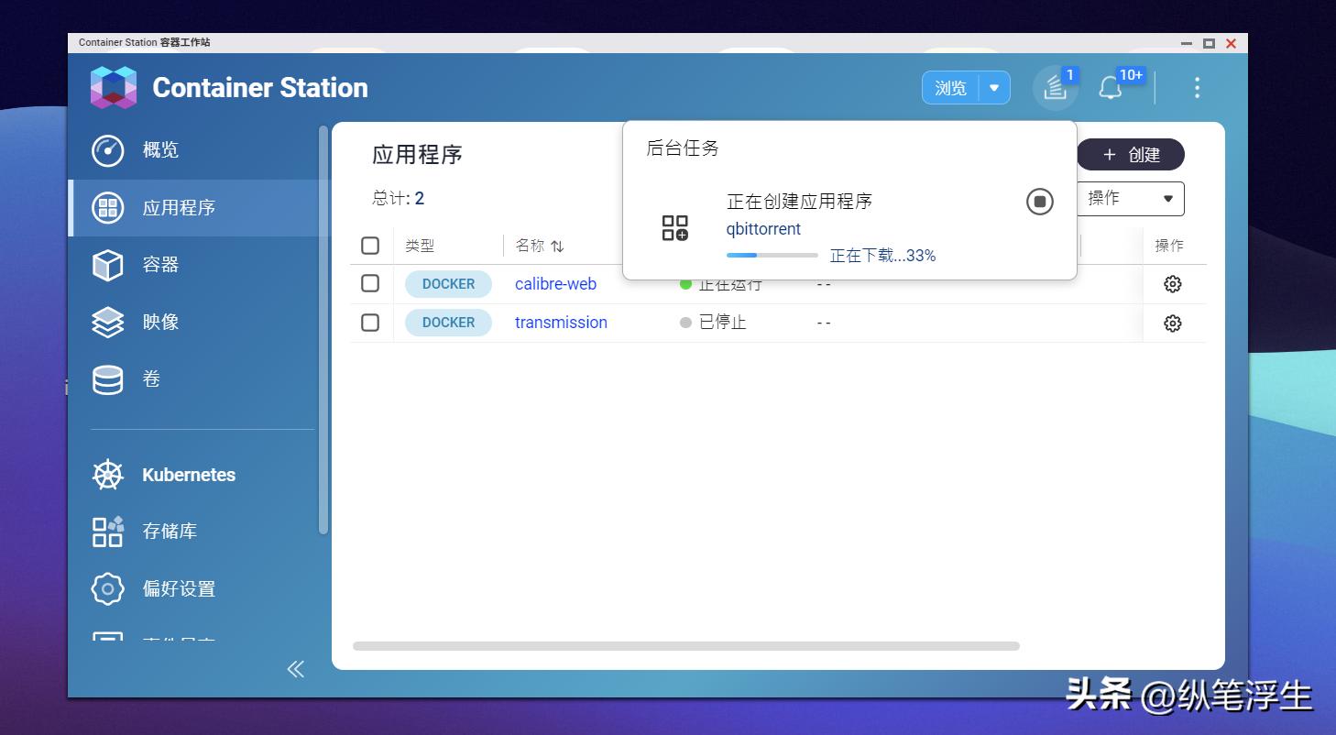
Task: Check the transmission row checkbox
Action: tap(370, 322)
